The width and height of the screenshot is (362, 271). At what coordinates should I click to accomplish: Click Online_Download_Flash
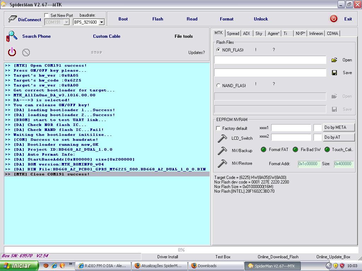tap(278, 257)
